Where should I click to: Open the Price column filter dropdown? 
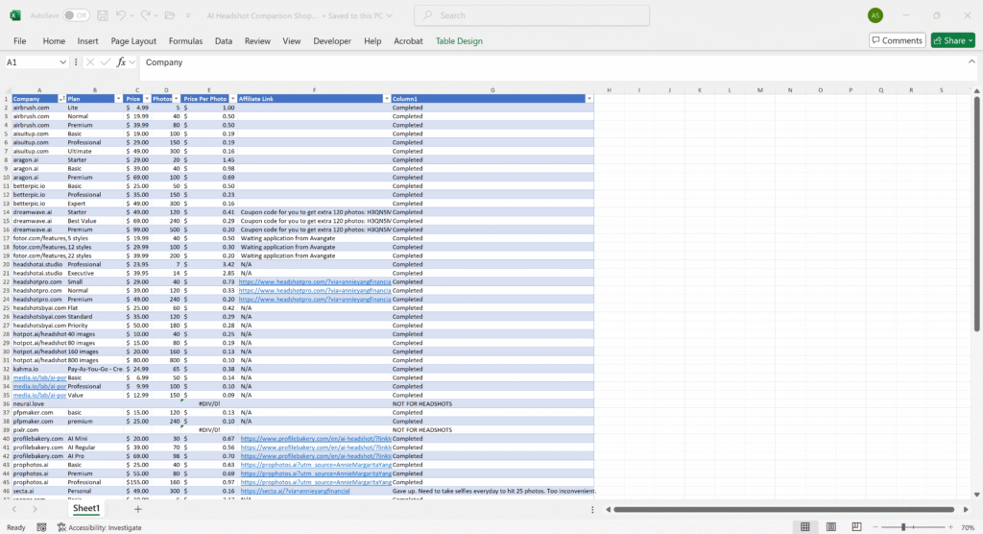pos(147,99)
